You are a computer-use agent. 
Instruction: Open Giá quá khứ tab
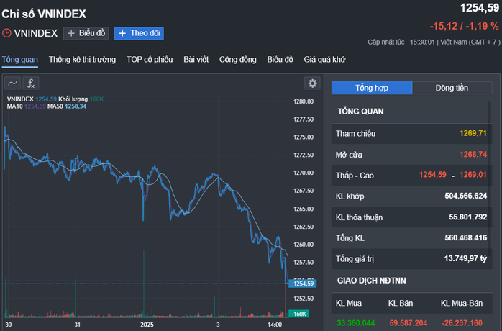coord(324,60)
